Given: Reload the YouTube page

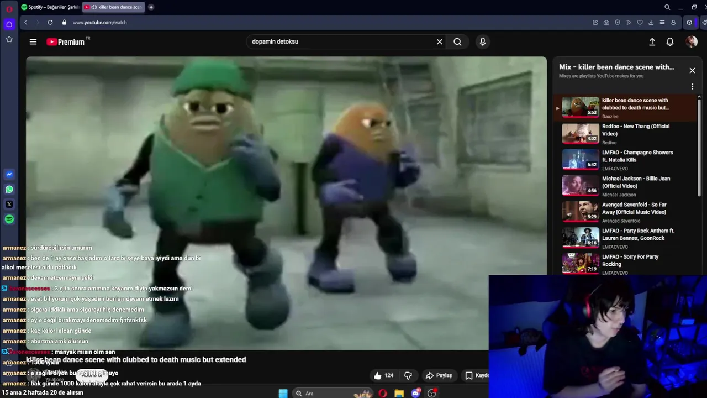Looking at the screenshot, I should [50, 23].
